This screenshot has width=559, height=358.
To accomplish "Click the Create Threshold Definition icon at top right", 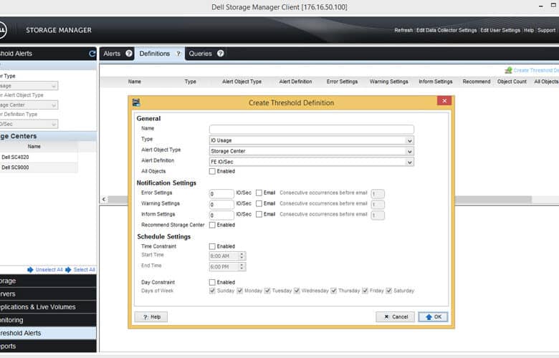I will [508, 70].
